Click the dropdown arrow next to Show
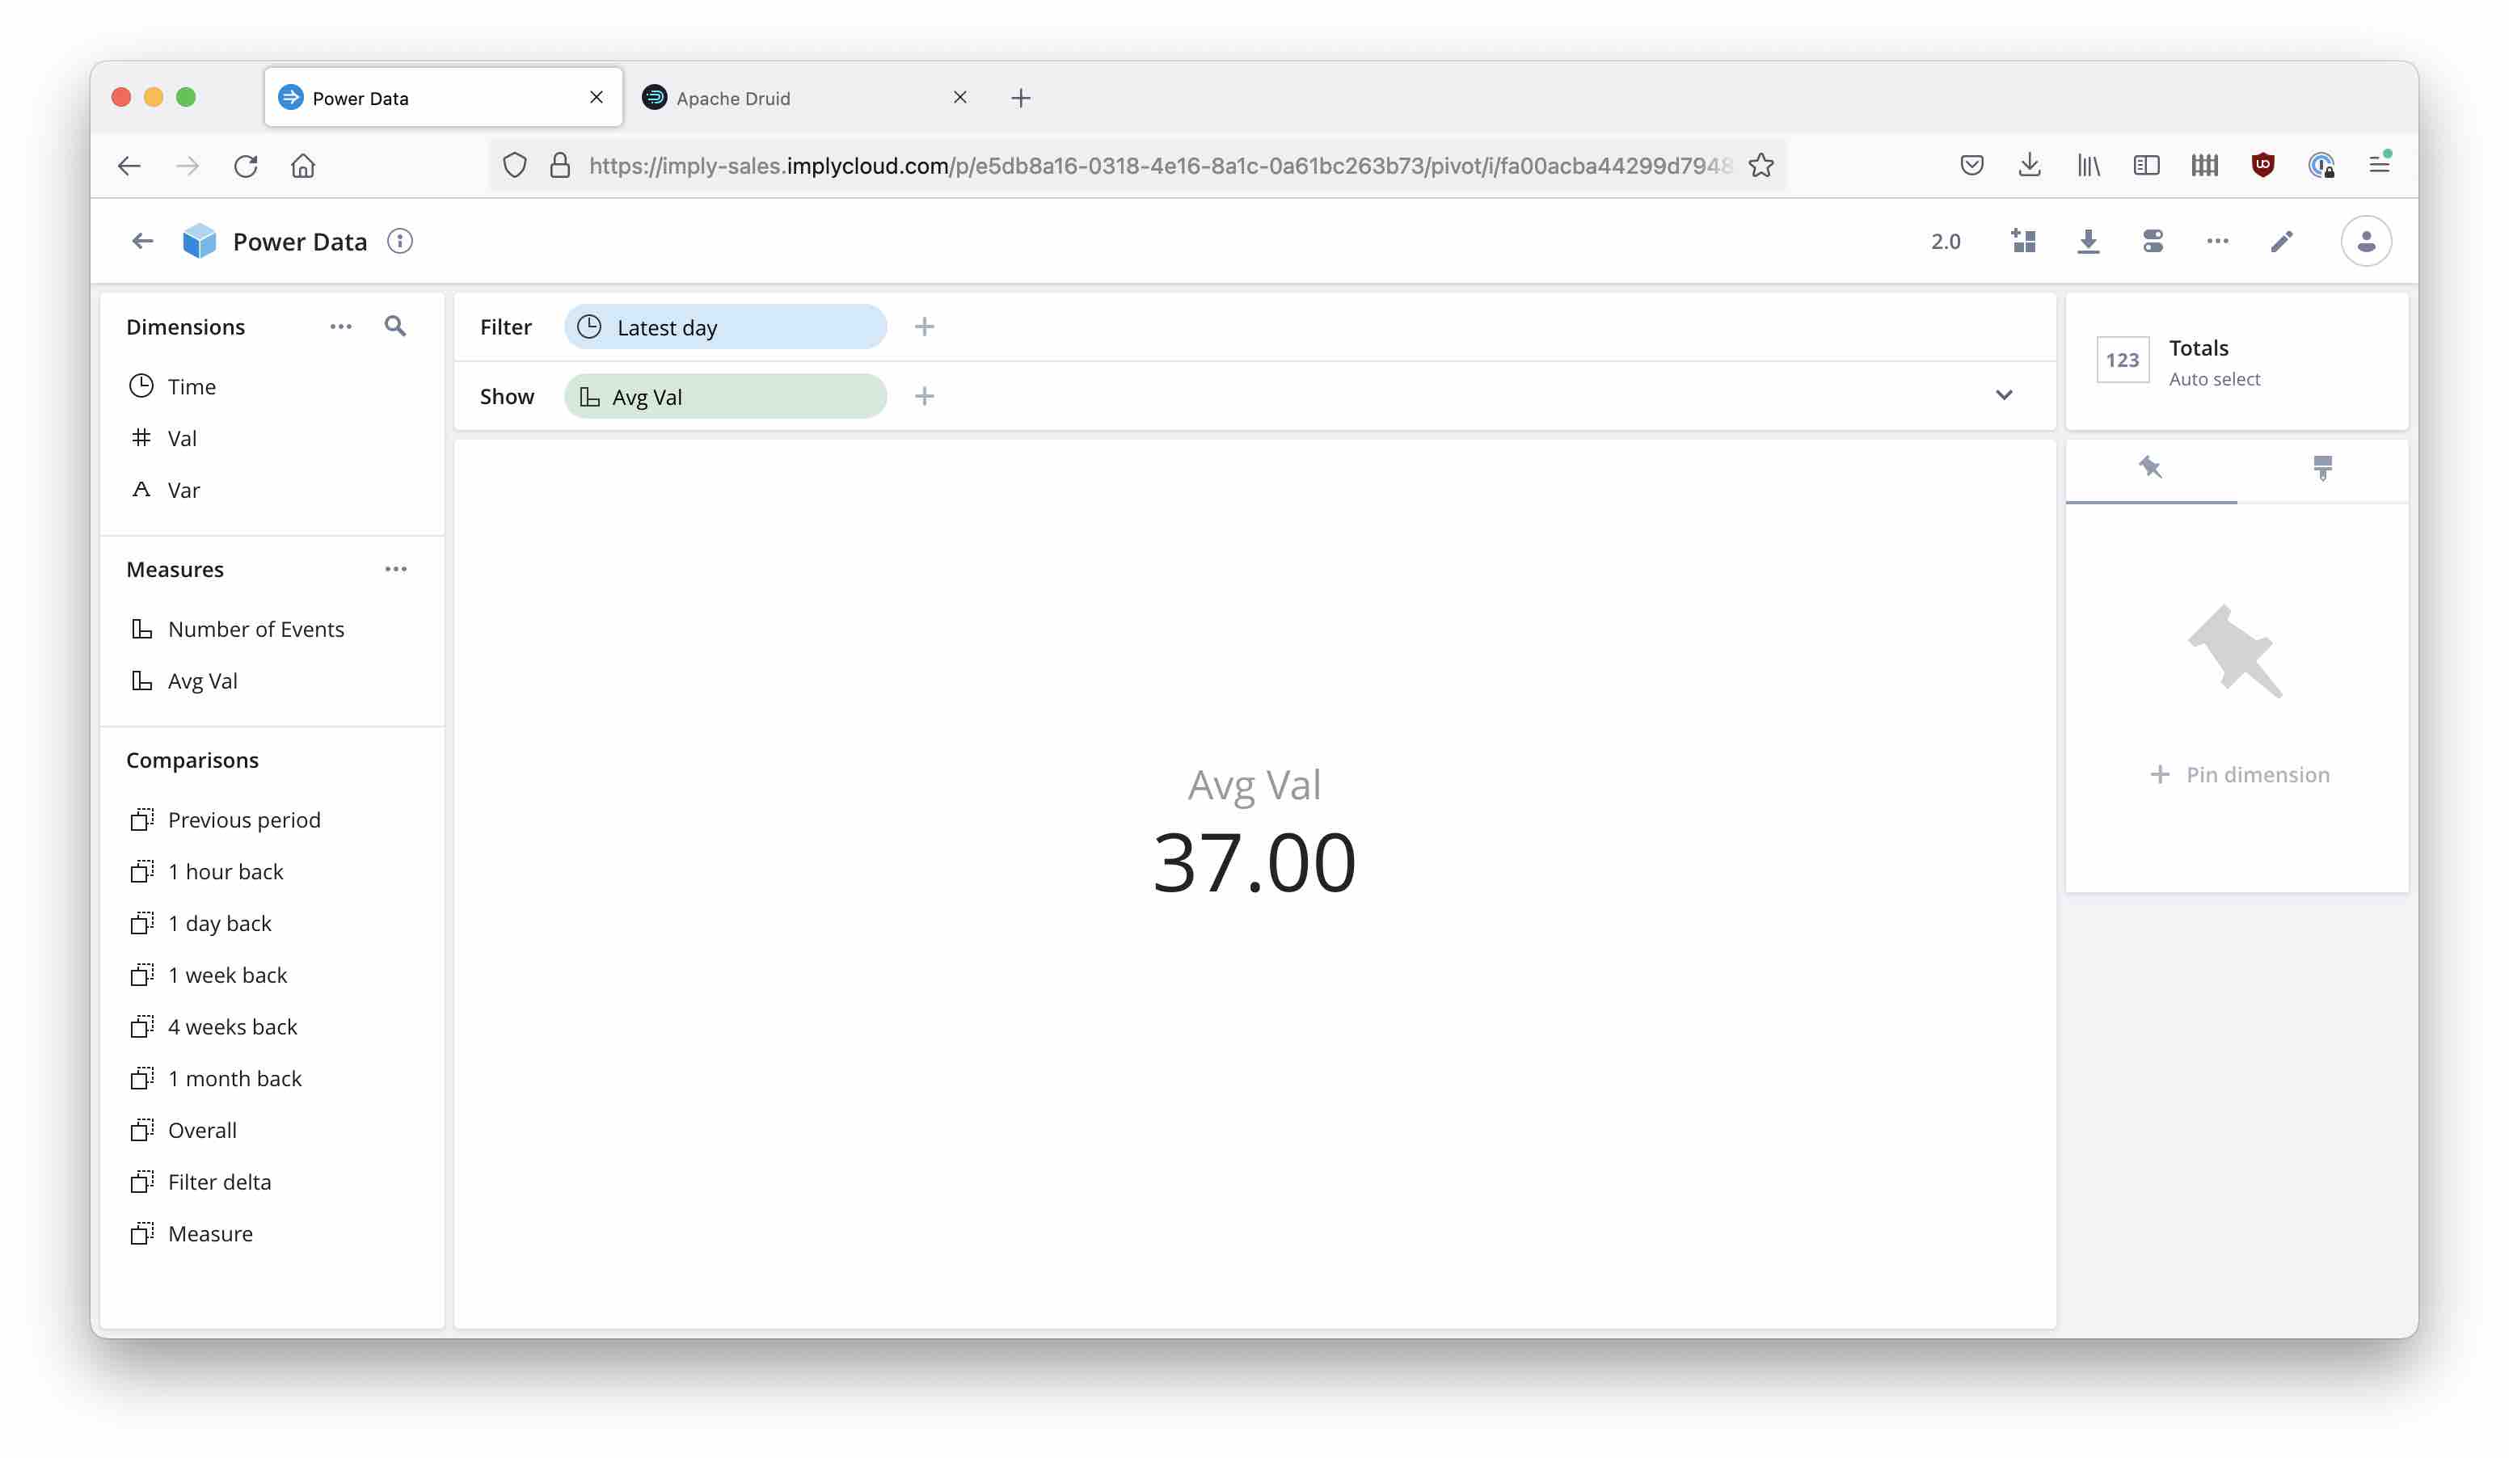2509x1458 pixels. pyautogui.click(x=2004, y=396)
